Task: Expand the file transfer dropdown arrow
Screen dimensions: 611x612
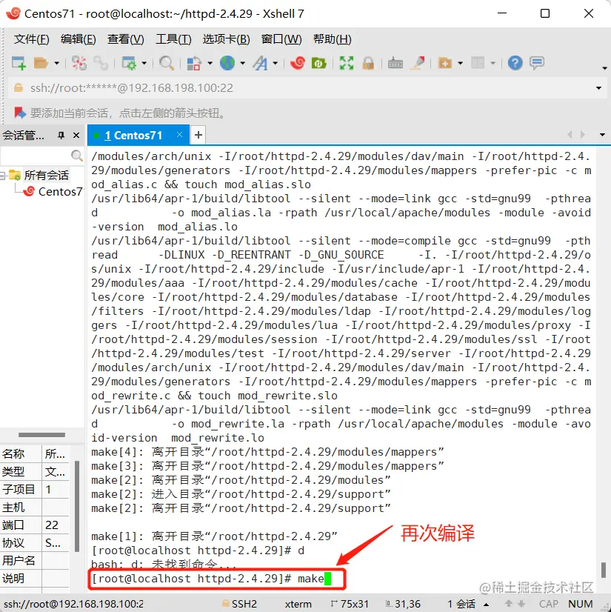Action: point(210,63)
